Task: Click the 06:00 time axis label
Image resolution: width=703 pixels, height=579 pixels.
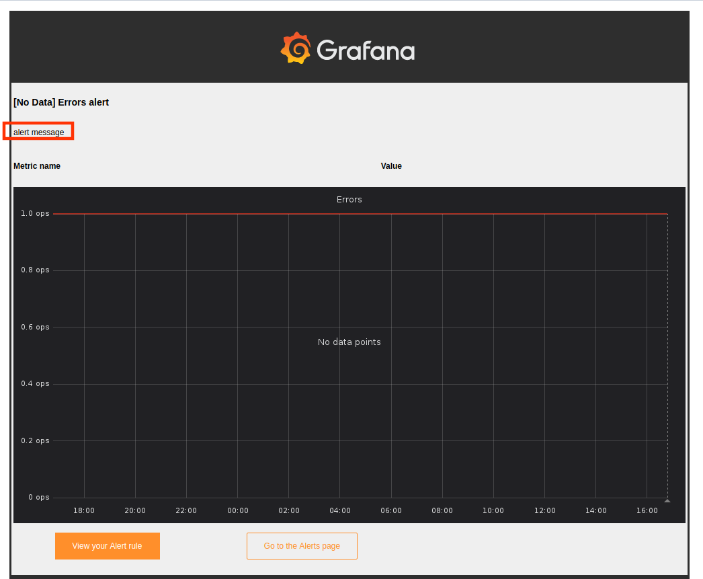Action: (391, 510)
